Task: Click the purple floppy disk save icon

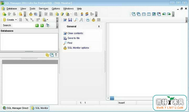Action: [70, 20]
